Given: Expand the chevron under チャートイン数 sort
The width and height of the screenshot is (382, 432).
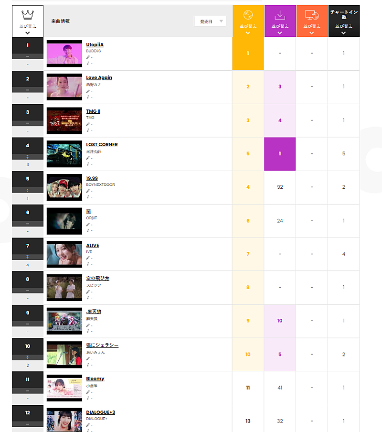Looking at the screenshot, I should coord(344,33).
